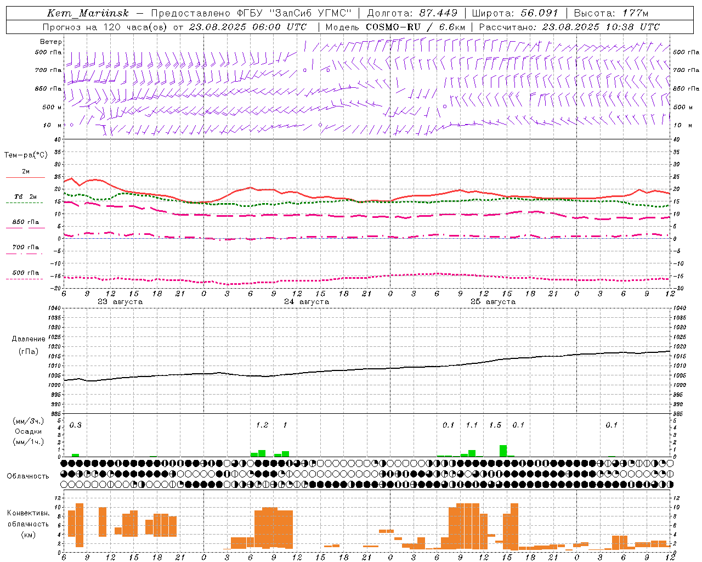Click the grid resolution text 6.6км
The width and height of the screenshot is (702, 562).
click(452, 27)
